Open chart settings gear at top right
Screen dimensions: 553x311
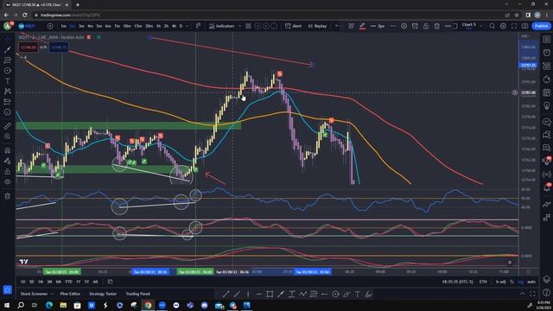click(503, 26)
